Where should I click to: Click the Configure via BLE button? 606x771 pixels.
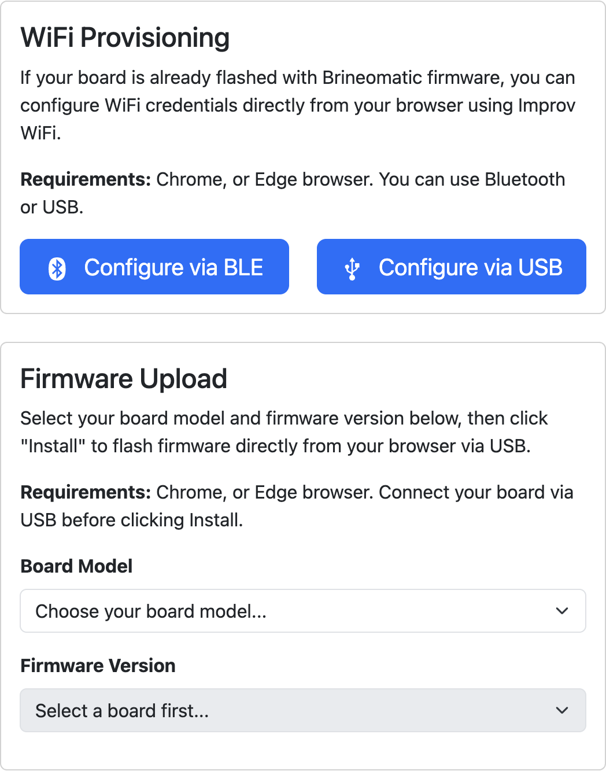click(x=154, y=267)
